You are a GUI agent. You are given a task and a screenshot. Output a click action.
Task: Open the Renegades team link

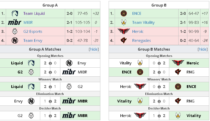tap(142, 41)
